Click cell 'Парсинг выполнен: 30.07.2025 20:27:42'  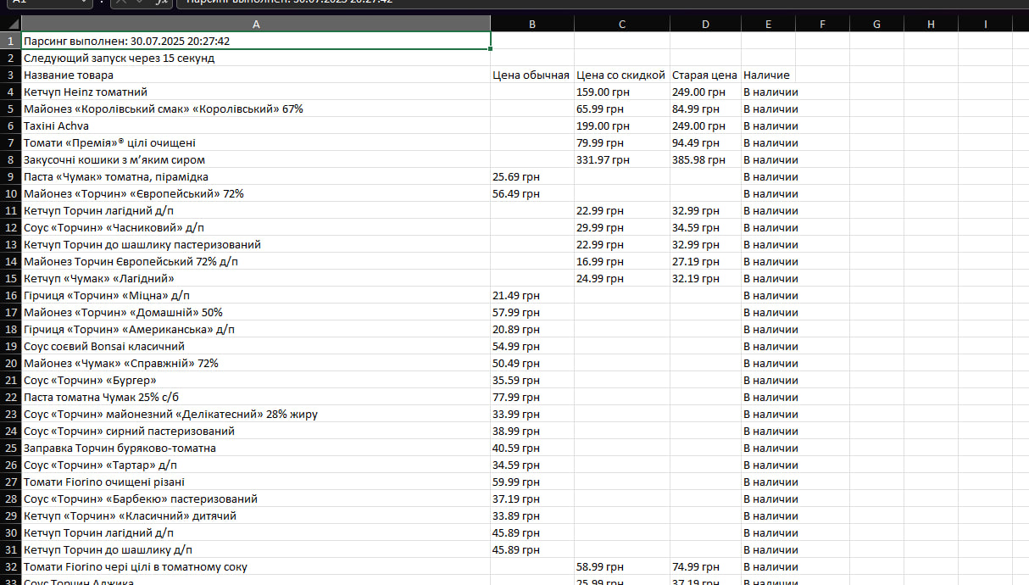(x=256, y=41)
